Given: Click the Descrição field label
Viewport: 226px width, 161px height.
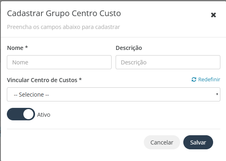Looking at the screenshot, I should tap(129, 48).
